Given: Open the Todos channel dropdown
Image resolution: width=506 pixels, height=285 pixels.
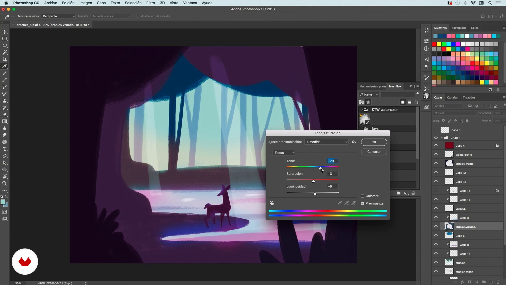Looking at the screenshot, I should click(284, 153).
